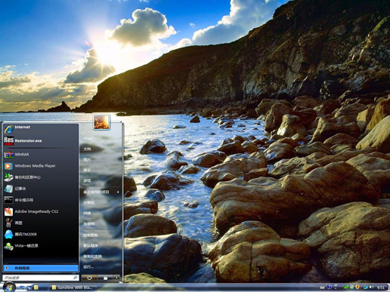Activate 'Sunshine With Bla...' taskbar button
390x292 pixels.
pyautogui.click(x=73, y=287)
